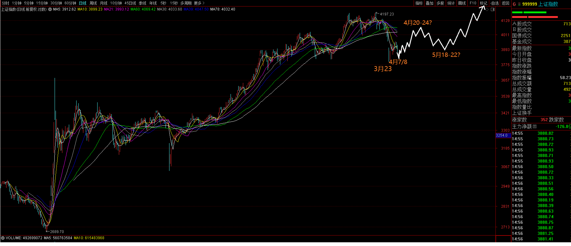
Task: Click the 主力净额 -126.8亿 value
Action: [x=563, y=126]
